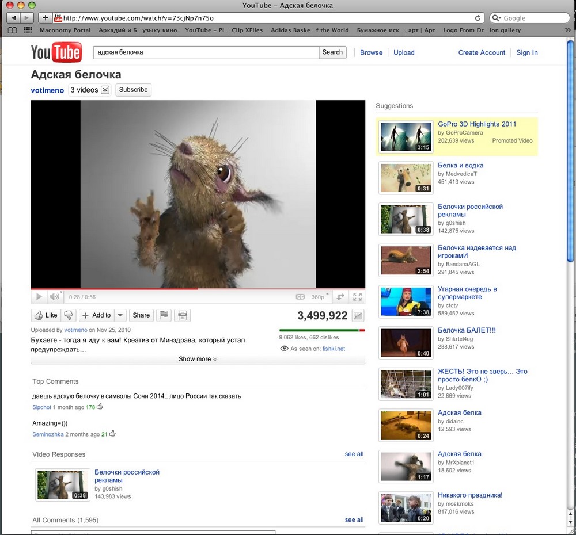
Task: Open the Share button
Action: (x=141, y=315)
